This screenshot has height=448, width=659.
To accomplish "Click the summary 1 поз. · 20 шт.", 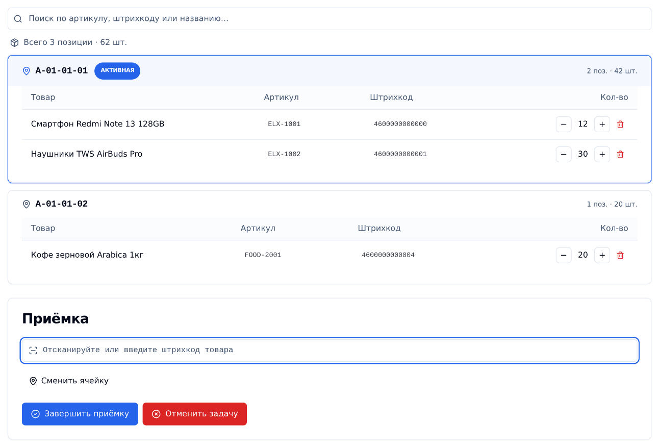I will point(612,204).
